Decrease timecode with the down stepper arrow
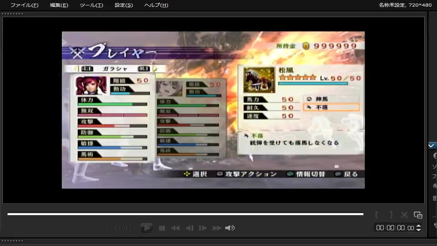The height and width of the screenshot is (246, 437). (x=418, y=230)
